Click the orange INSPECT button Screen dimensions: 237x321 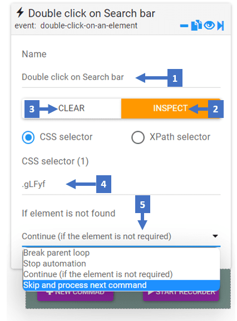tap(171, 108)
